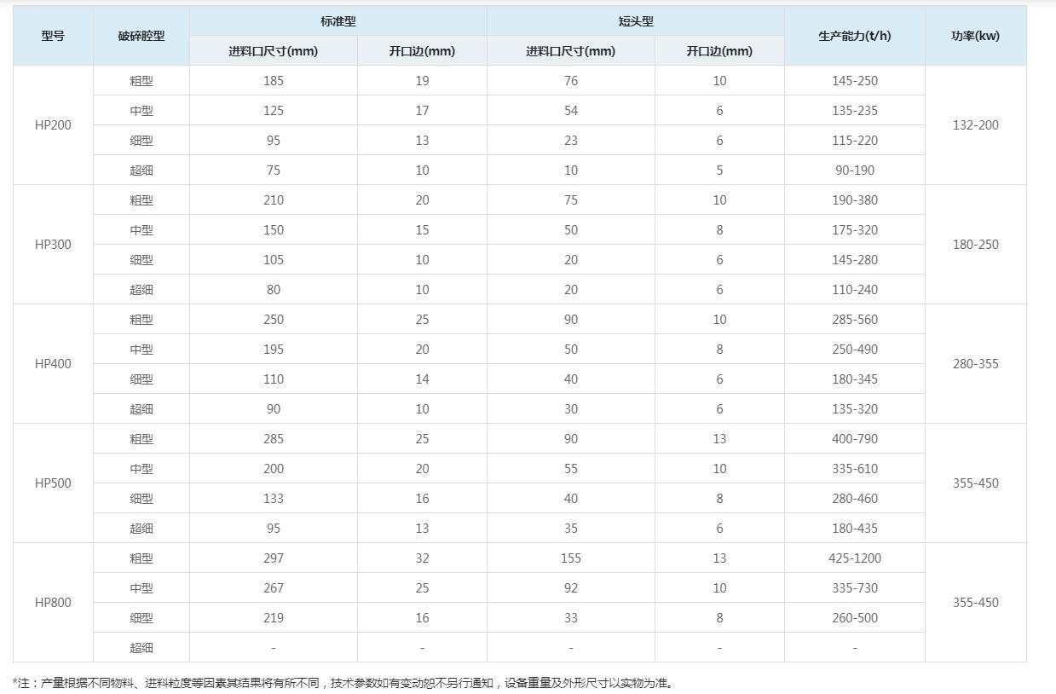Click capacity value 335-730
The width and height of the screenshot is (1056, 694).
(x=855, y=588)
